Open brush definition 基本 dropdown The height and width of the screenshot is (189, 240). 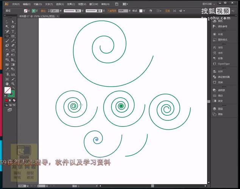click(104, 11)
